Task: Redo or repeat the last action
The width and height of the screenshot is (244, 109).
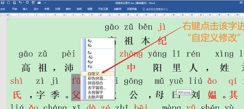Action: [27, 2]
